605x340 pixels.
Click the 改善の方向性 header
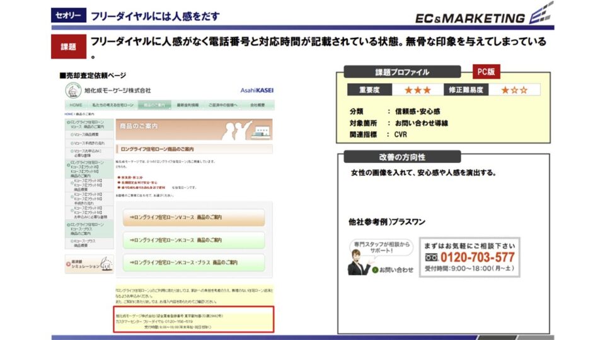(402, 157)
